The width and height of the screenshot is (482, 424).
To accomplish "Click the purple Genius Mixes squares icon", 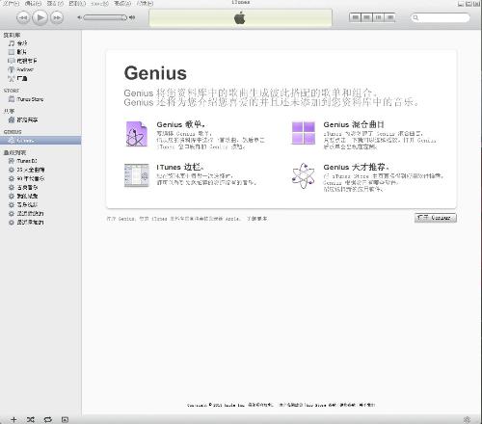I will [x=304, y=133].
